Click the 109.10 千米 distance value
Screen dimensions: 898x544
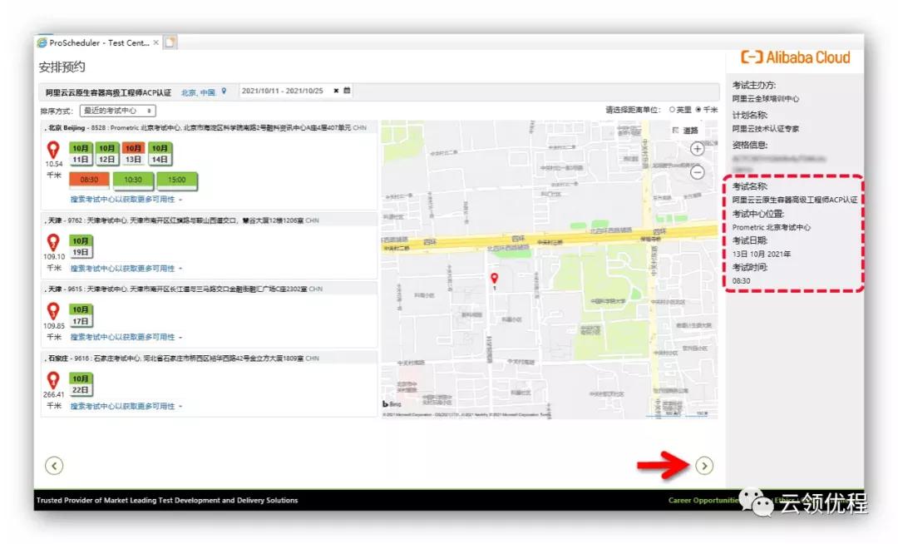point(54,262)
